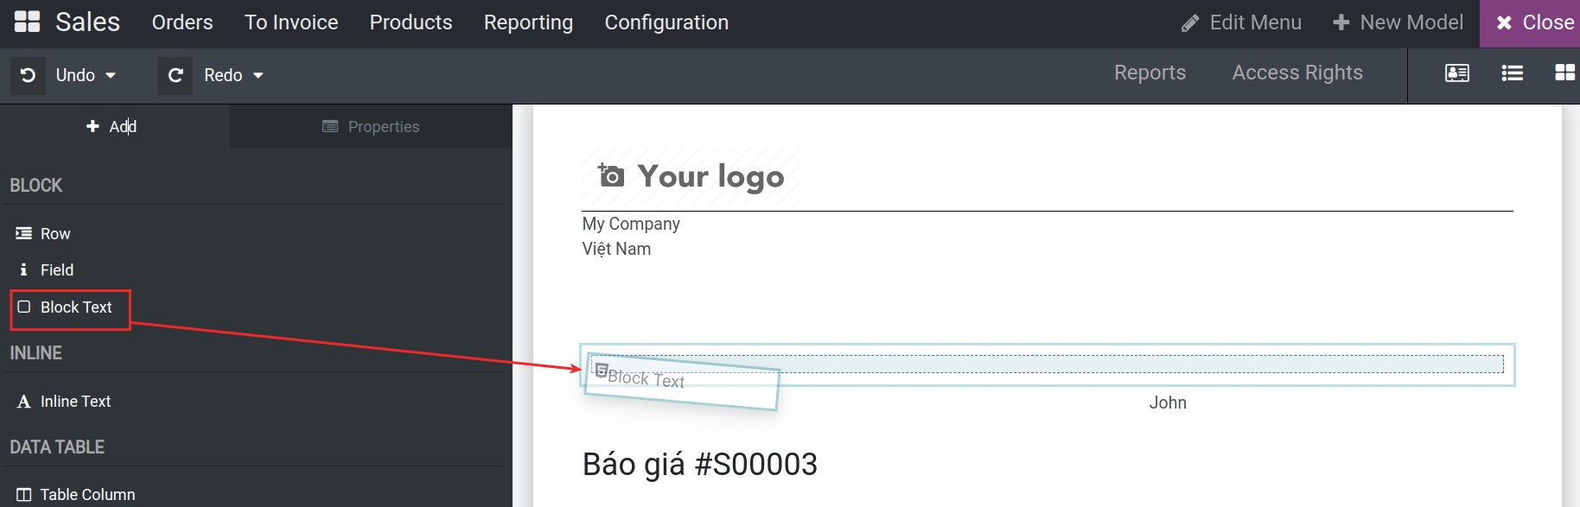Open the apps grid icon beside Sales
The image size is (1580, 507).
(x=28, y=22)
